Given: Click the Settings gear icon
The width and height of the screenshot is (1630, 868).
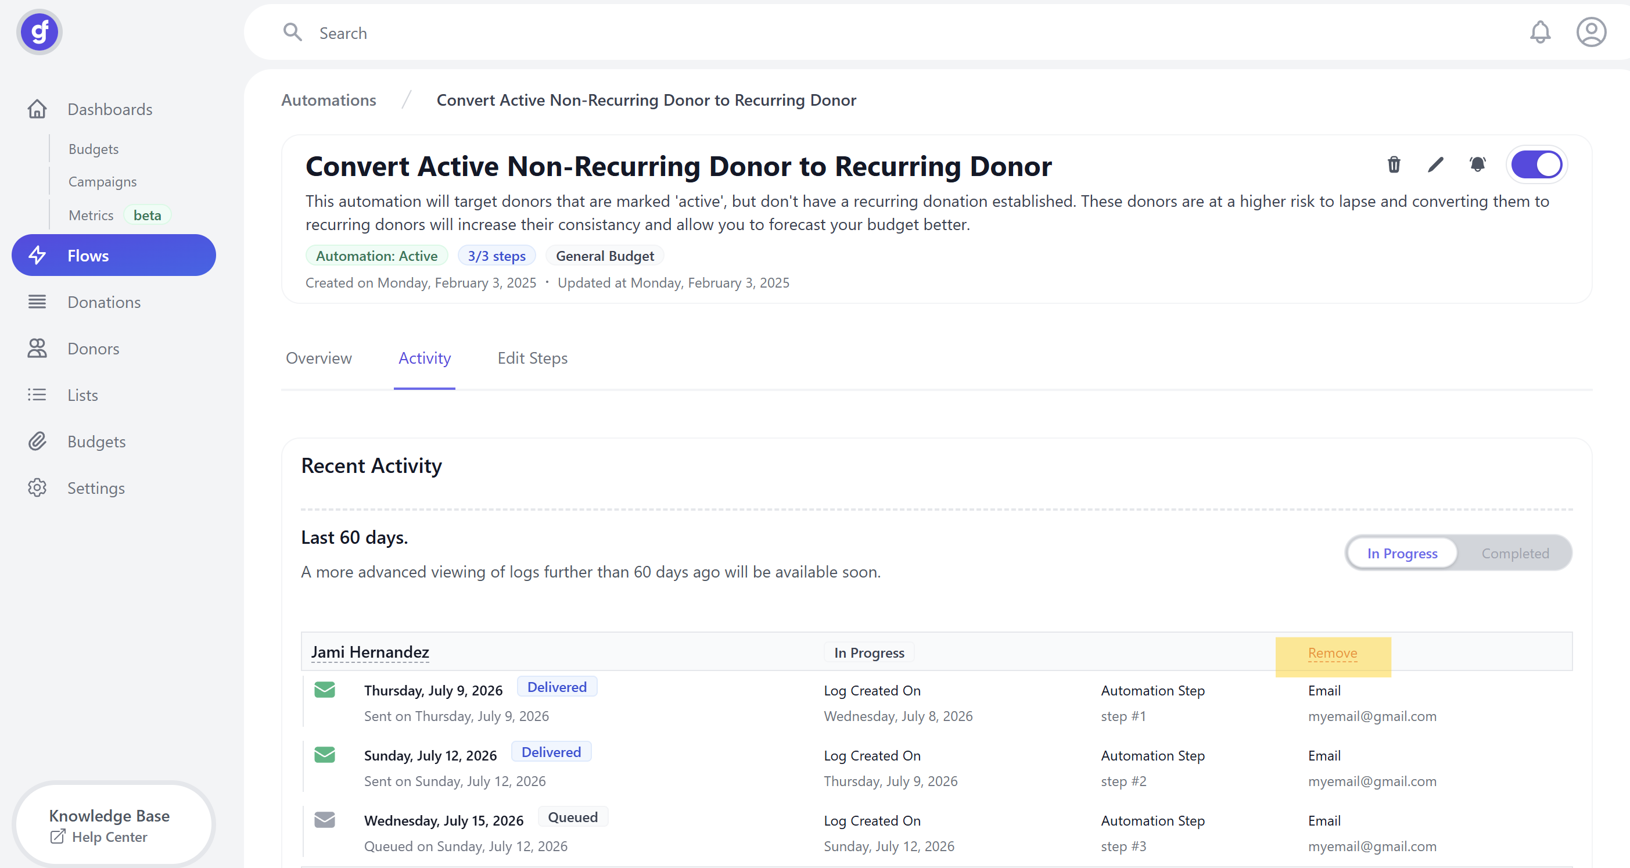Looking at the screenshot, I should 37,489.
